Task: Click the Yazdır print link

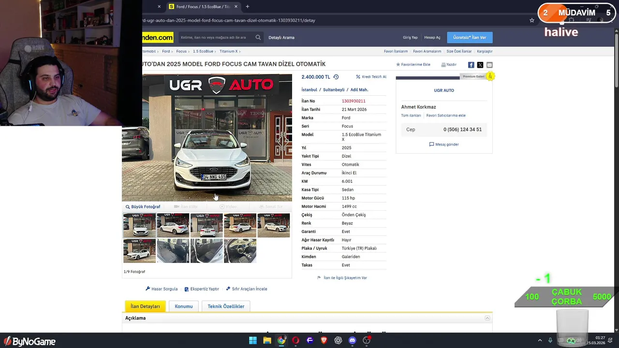Action: point(449,64)
